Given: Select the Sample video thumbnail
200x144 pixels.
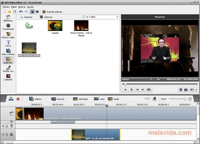Looking at the screenshot, I should (55, 25).
